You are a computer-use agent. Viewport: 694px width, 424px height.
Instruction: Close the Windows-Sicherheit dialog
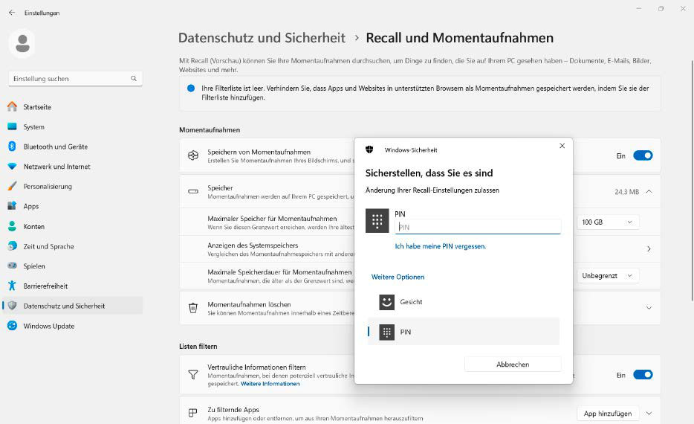point(562,146)
